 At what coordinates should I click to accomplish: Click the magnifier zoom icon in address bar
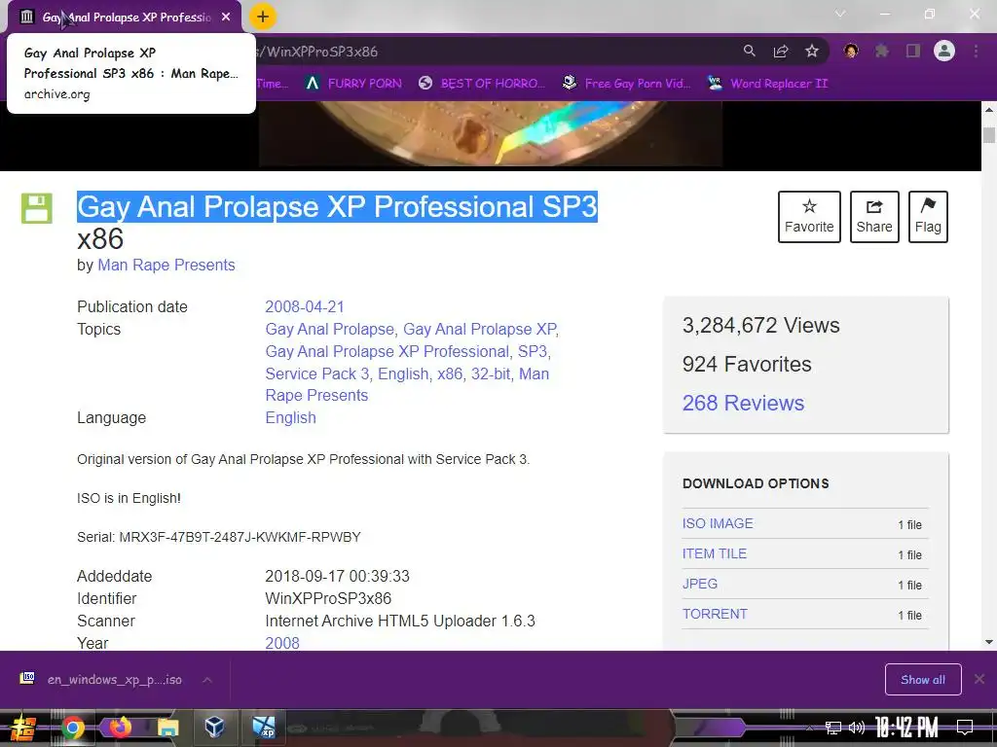(x=750, y=51)
